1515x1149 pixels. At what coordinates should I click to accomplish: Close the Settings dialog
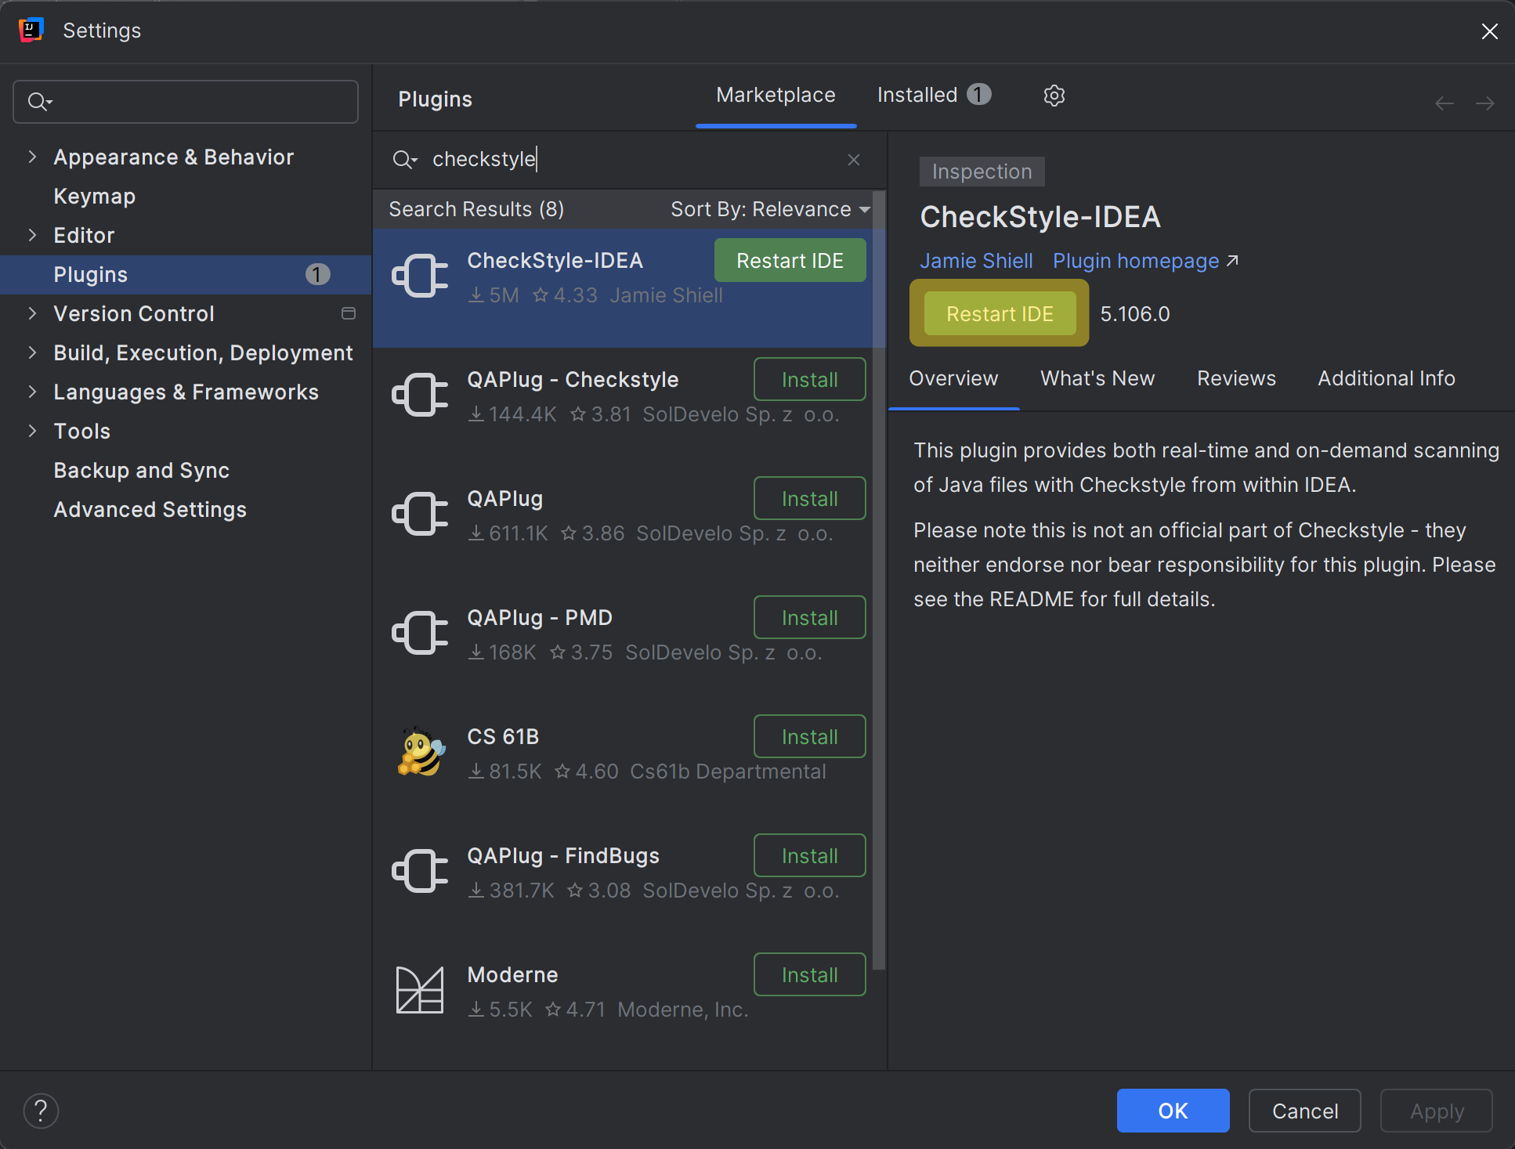pos(1489,31)
